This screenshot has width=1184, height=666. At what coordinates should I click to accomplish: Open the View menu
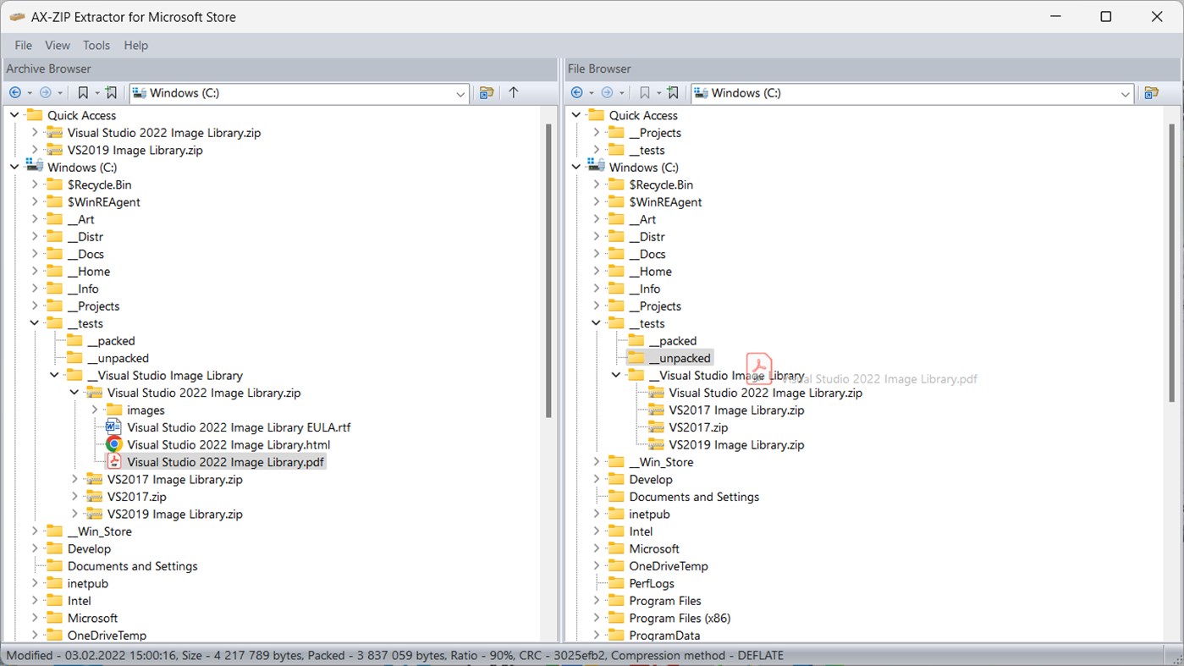point(57,45)
